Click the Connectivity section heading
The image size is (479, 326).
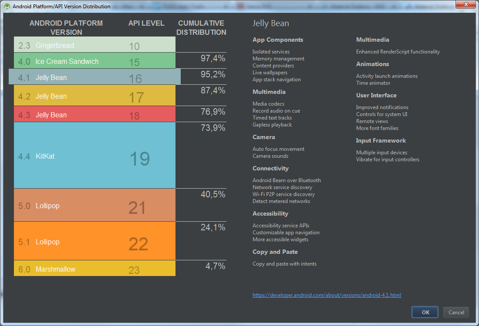270,169
